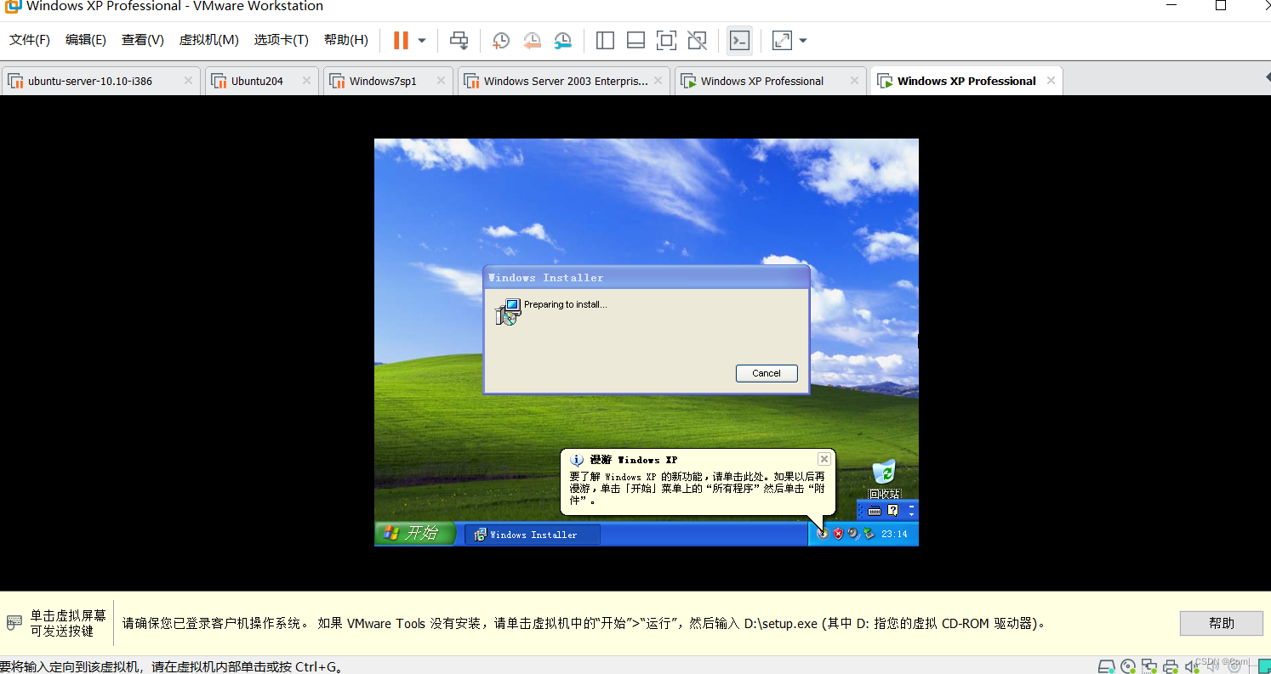Screen dimensions: 1271x674
Task: Pause the virtual machine with the orange button
Action: tap(401, 40)
